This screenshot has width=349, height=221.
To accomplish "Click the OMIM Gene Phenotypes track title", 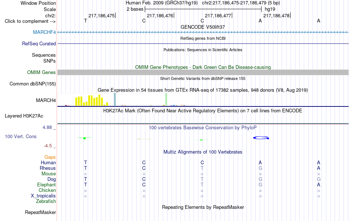I will 203,67.
